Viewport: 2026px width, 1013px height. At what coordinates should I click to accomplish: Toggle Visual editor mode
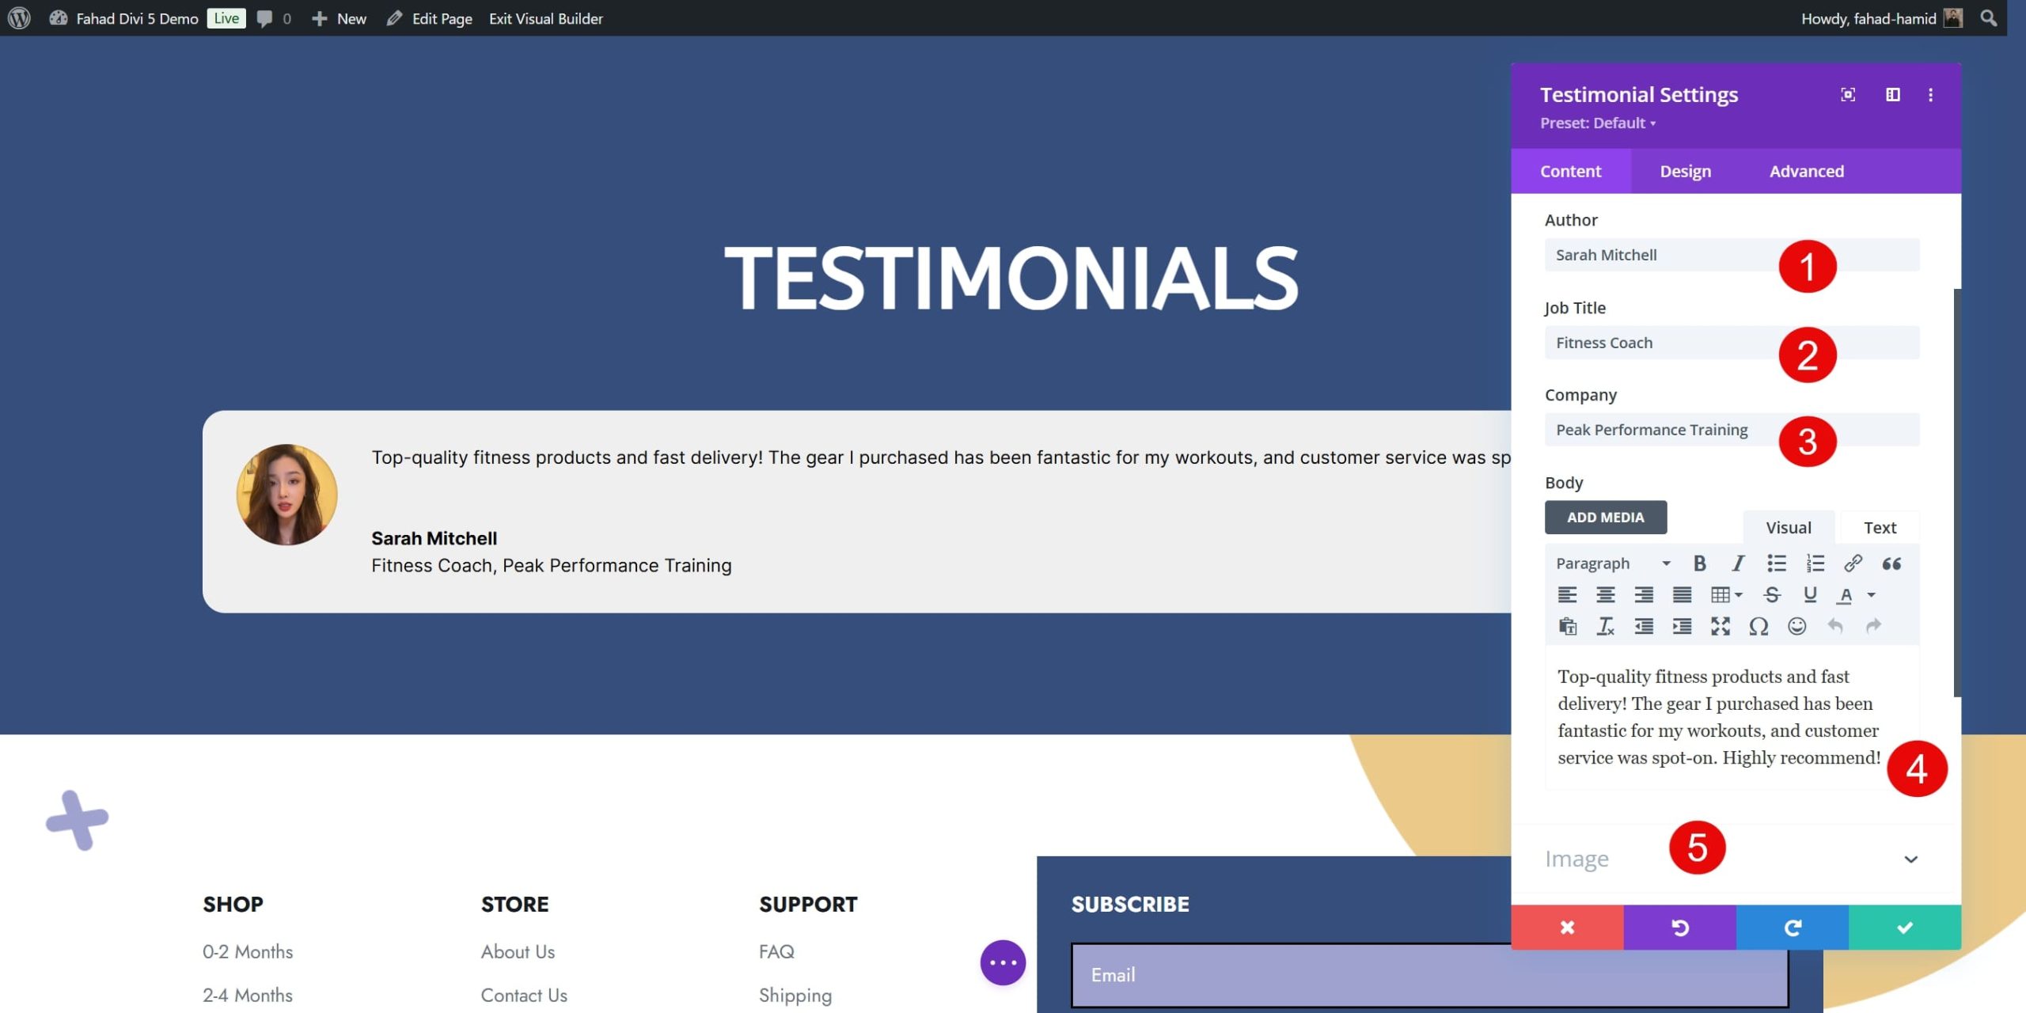pyautogui.click(x=1787, y=525)
